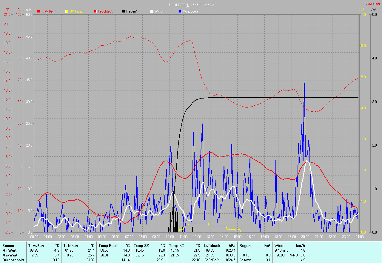This screenshot has width=382, height=263.
Task: Click the pressure trend '^2.0hPa/h'
Action: pos(212,260)
